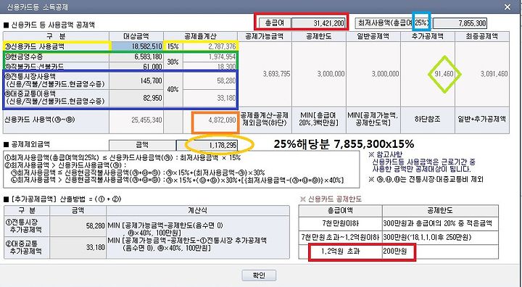Screen dimensions: 522x287
Task: Select the 총급여 field showing 31,421,200
Action: [318, 23]
